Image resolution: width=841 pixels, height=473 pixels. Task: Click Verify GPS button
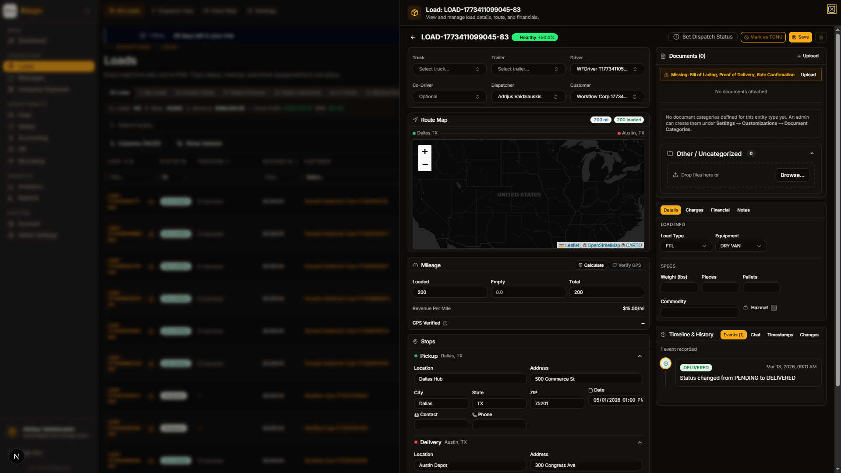[x=626, y=265]
